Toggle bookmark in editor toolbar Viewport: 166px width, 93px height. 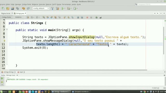pyautogui.click(x=72, y=17)
